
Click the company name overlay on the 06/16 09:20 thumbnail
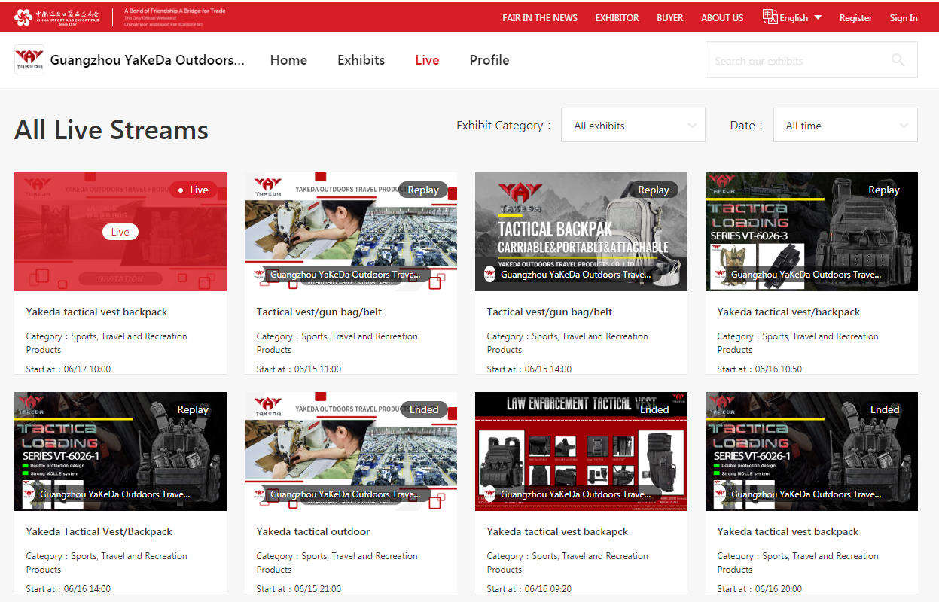click(x=576, y=494)
